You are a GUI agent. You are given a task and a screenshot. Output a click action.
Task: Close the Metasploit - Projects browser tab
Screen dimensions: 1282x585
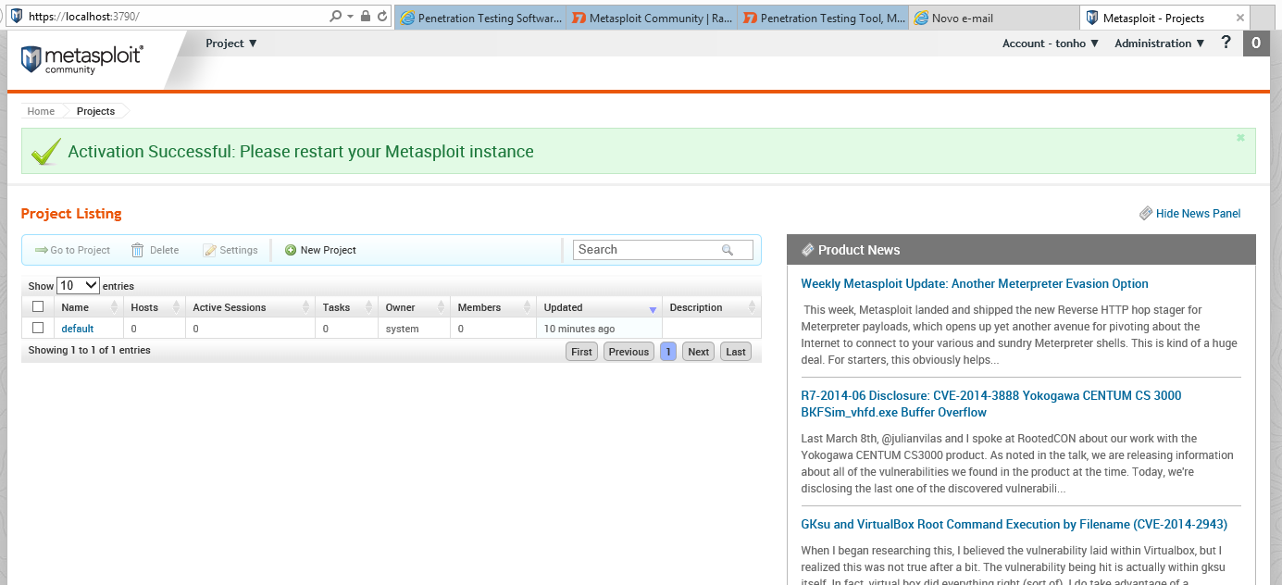pos(1240,18)
